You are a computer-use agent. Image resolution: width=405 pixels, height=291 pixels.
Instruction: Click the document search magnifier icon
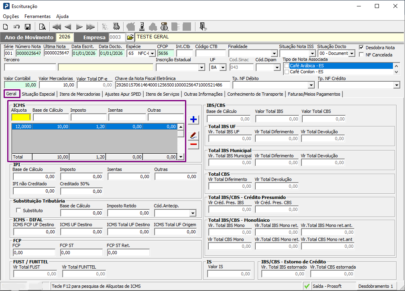(x=42, y=27)
